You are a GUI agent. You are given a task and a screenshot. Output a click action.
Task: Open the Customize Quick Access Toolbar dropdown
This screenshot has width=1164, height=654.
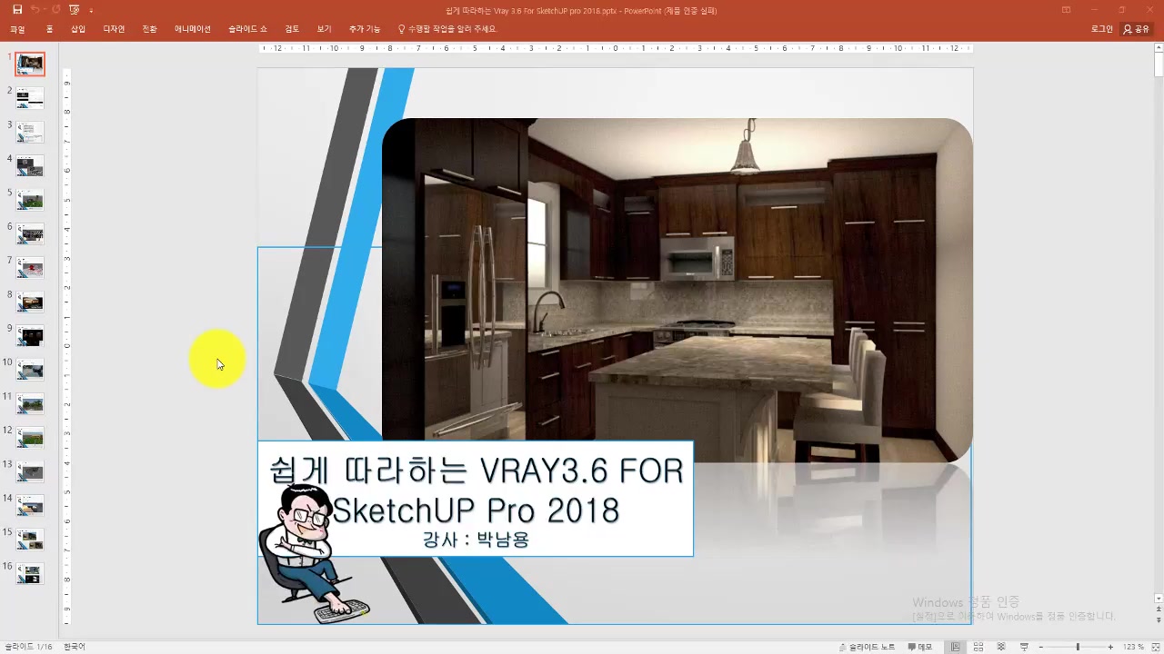point(91,11)
